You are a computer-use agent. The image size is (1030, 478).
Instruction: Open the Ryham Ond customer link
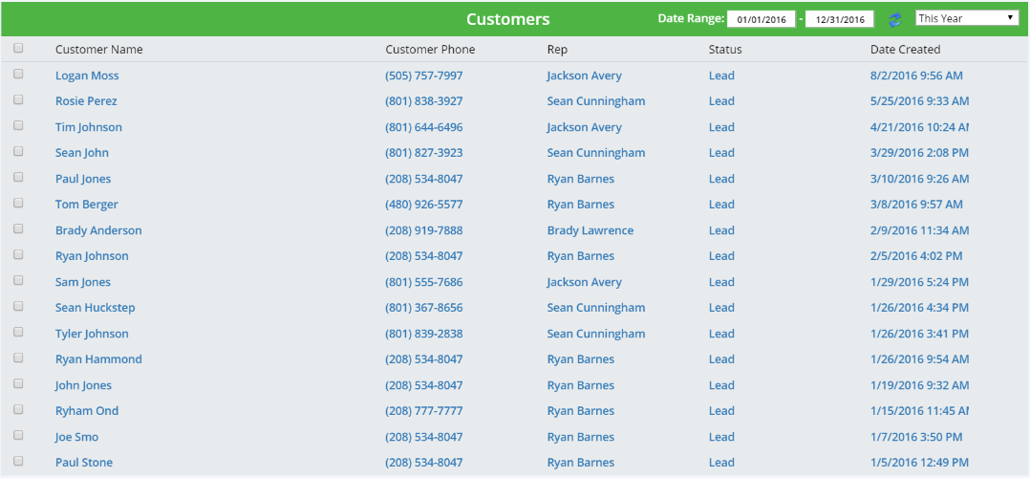(87, 411)
